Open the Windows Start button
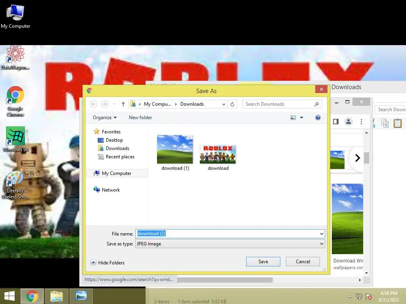The width and height of the screenshot is (406, 304). [10, 296]
